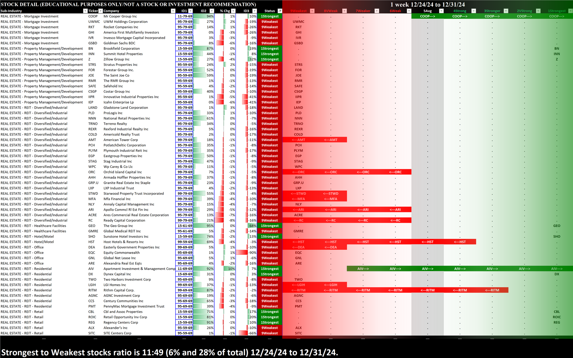
Task: Open the Sub-Industry column filter dropdown
Action: coord(85,11)
